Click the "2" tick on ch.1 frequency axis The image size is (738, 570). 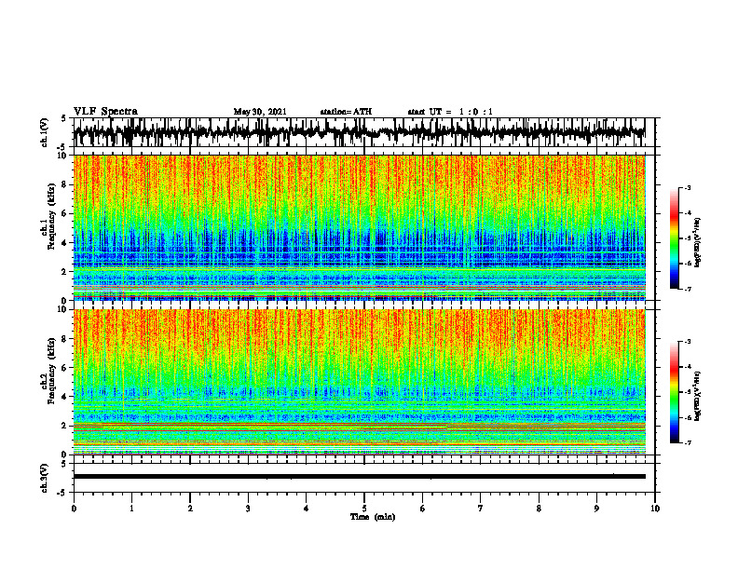(x=64, y=272)
